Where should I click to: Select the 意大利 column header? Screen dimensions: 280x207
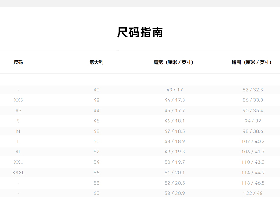[x=96, y=63]
